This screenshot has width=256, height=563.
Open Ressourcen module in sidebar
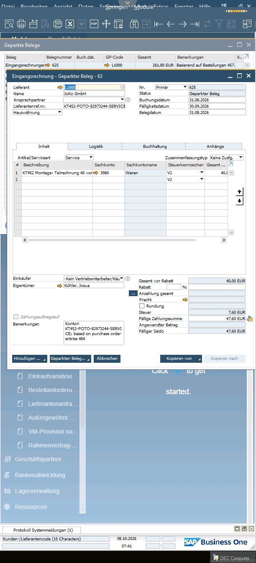pyautogui.click(x=31, y=507)
